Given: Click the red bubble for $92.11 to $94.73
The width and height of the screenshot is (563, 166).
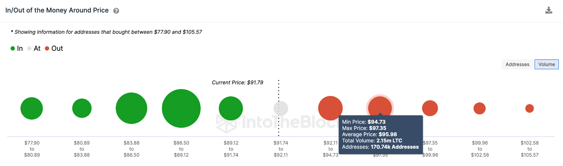Looking at the screenshot, I should click(330, 108).
